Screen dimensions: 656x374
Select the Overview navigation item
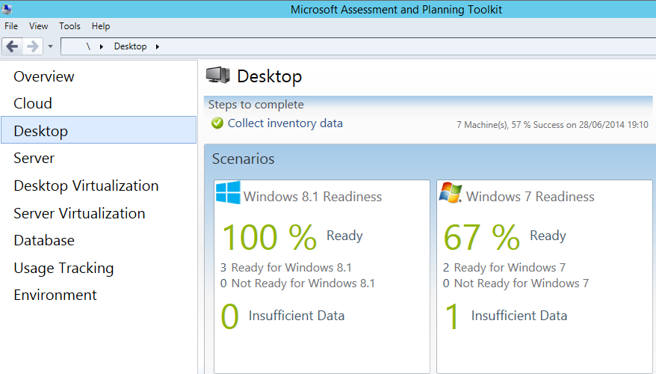(44, 76)
